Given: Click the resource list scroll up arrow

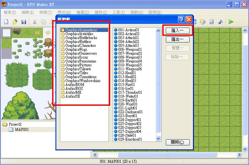Looking at the screenshot, I should tap(158, 31).
